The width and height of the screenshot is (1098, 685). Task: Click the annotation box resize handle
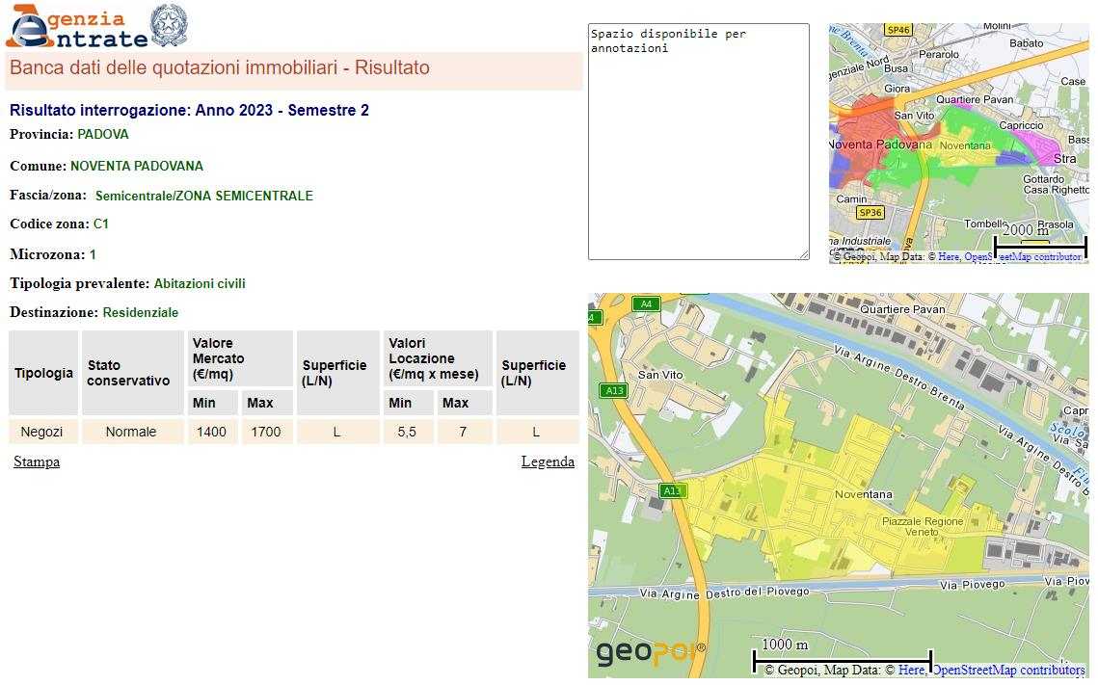point(804,254)
